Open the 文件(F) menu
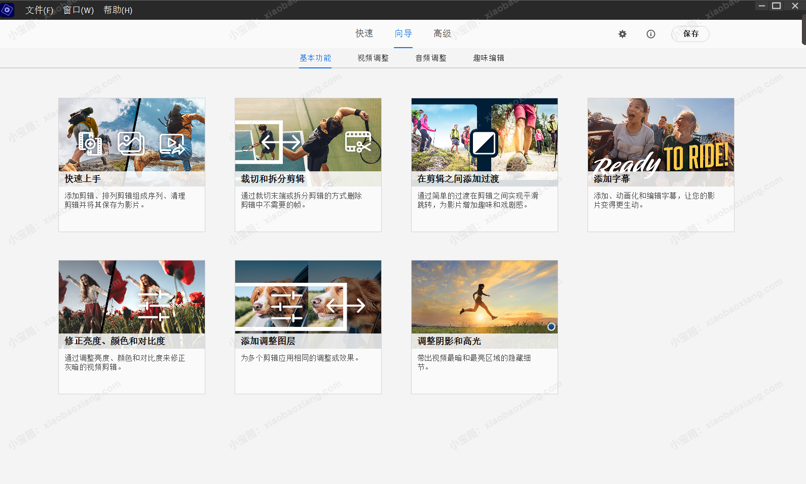Image resolution: width=806 pixels, height=484 pixels. click(x=39, y=10)
